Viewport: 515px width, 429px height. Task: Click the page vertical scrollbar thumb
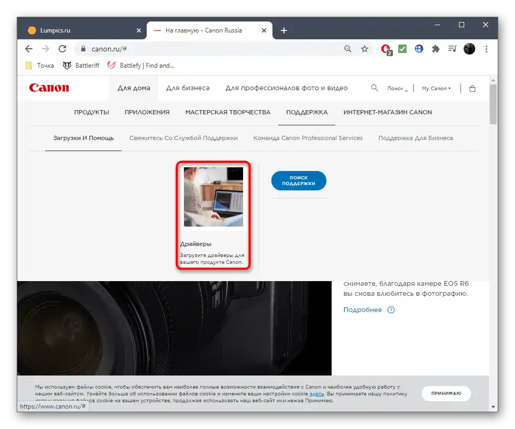coord(493,104)
